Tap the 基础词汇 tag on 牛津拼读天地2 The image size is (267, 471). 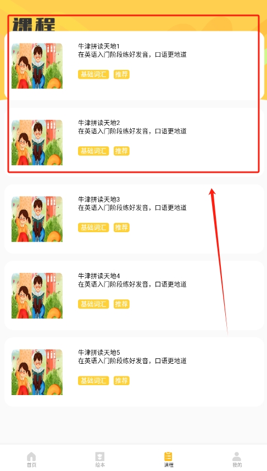(93, 151)
